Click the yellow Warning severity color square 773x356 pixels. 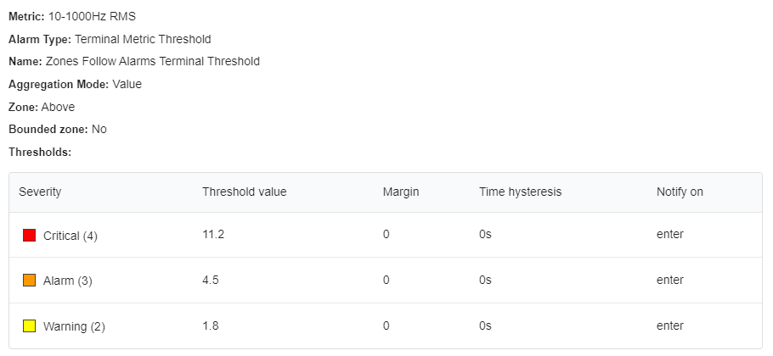point(29,325)
